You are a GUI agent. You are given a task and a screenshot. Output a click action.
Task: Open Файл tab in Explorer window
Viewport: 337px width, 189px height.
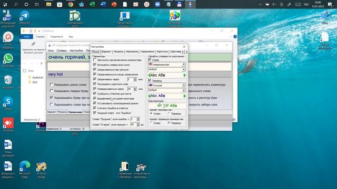click(x=27, y=37)
